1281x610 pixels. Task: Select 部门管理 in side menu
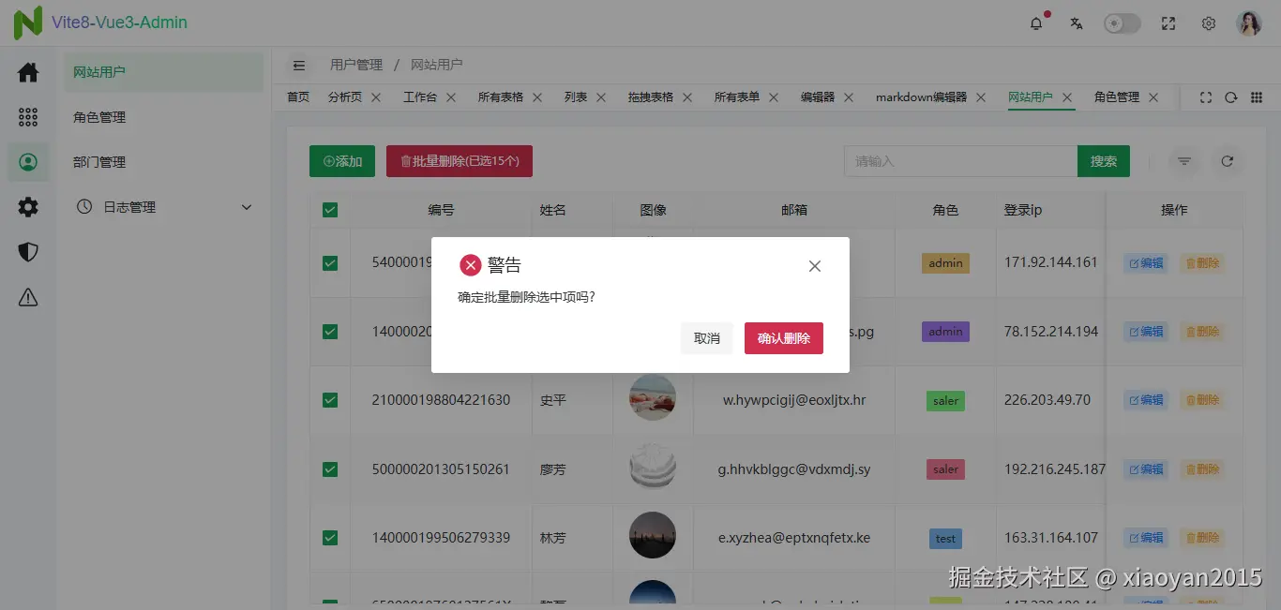tap(163, 162)
